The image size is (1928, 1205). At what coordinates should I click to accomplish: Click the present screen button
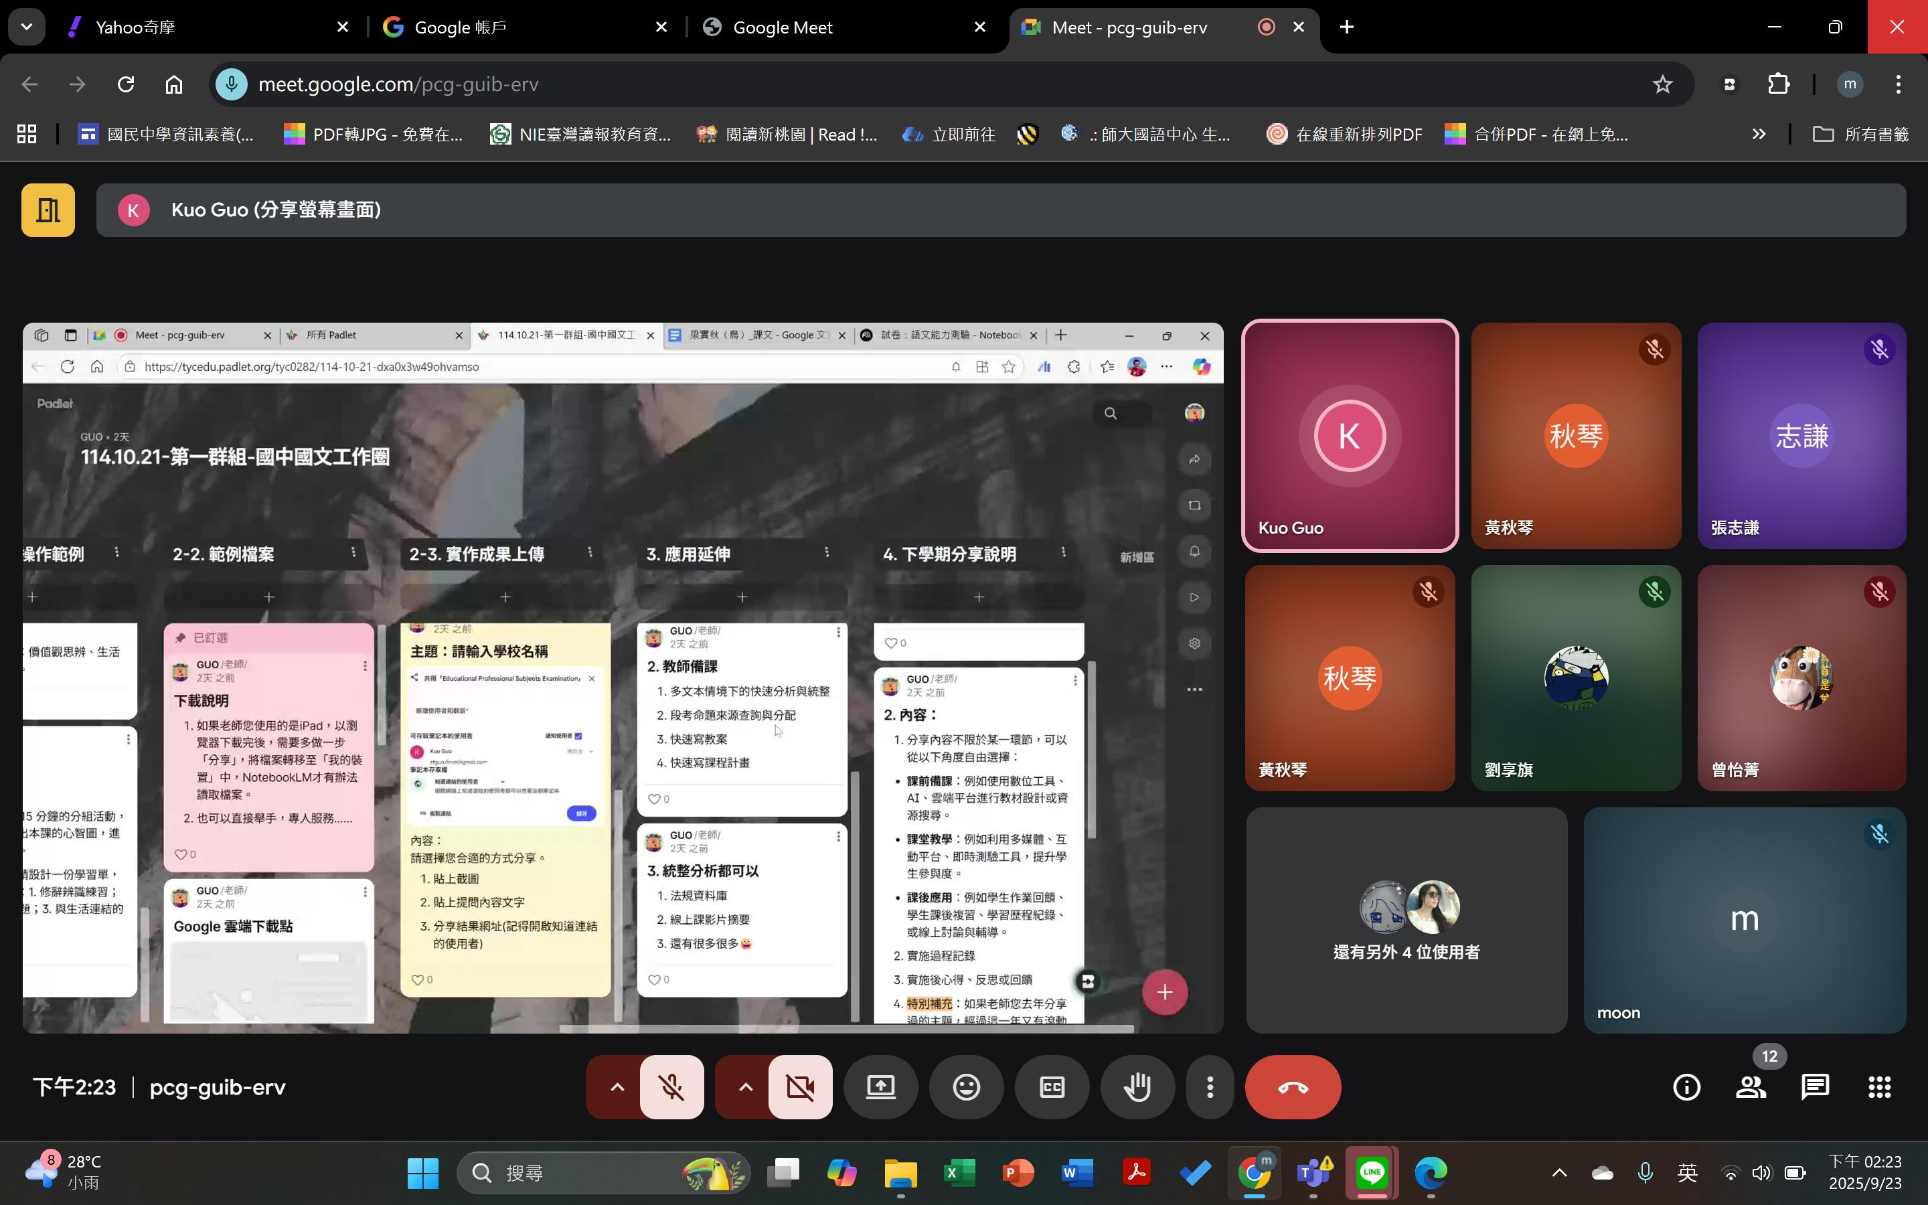(x=880, y=1087)
